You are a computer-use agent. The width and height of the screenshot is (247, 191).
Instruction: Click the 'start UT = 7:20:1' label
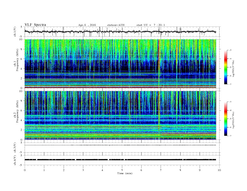click(151, 25)
